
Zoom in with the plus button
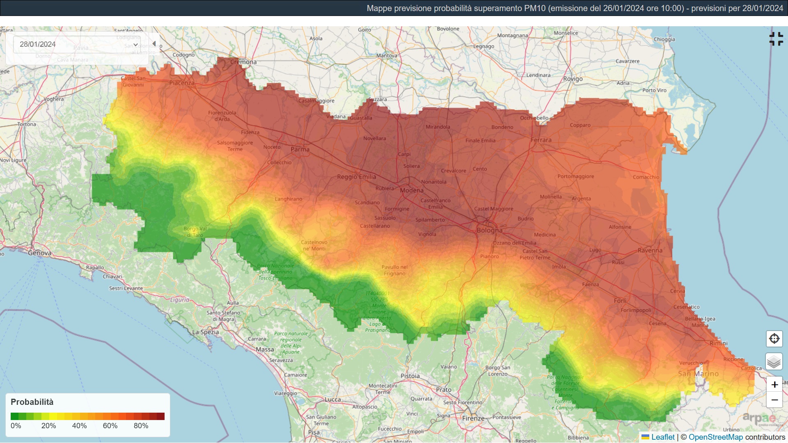(x=774, y=385)
